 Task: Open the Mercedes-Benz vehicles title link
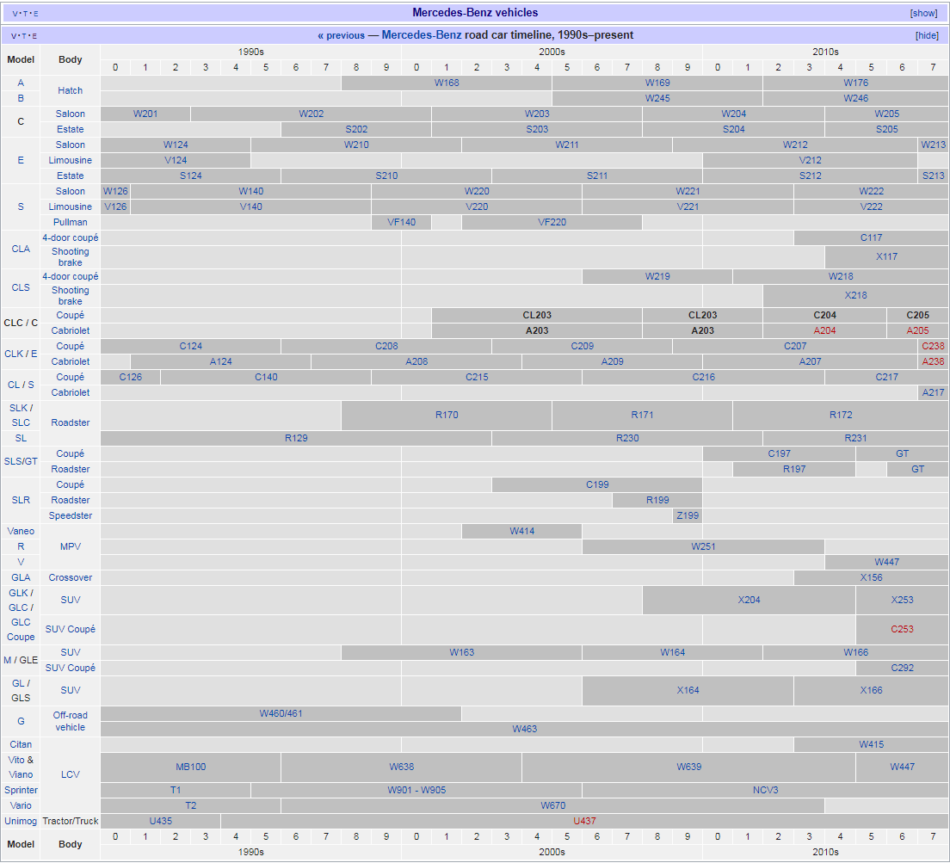point(475,12)
